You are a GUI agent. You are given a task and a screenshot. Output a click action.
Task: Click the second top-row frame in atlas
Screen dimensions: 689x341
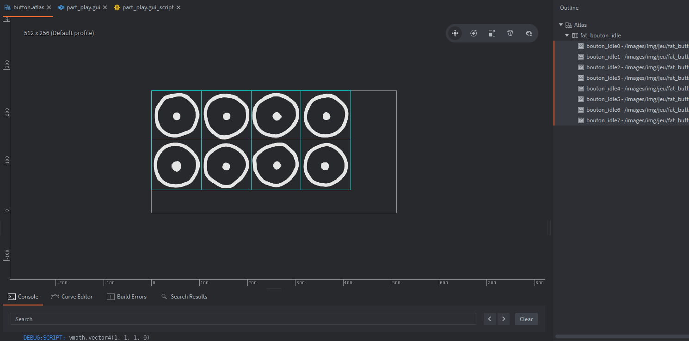227,115
